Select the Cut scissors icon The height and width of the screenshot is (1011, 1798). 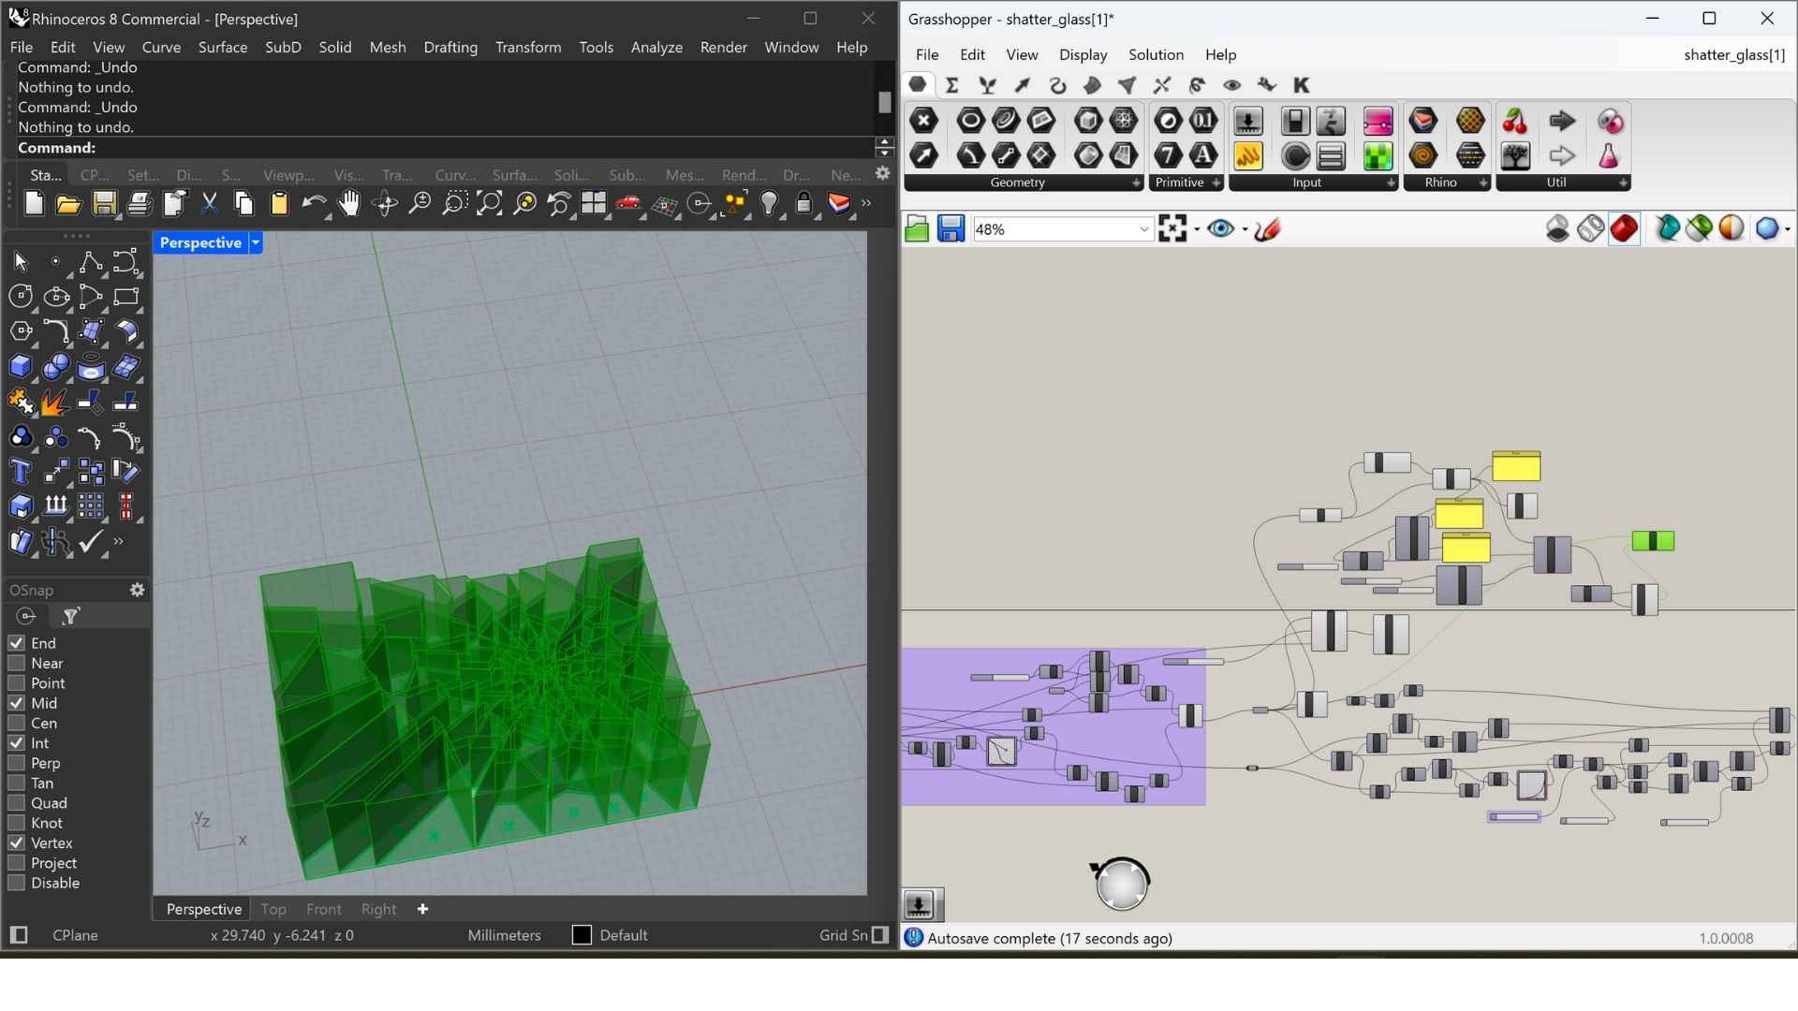tap(210, 204)
